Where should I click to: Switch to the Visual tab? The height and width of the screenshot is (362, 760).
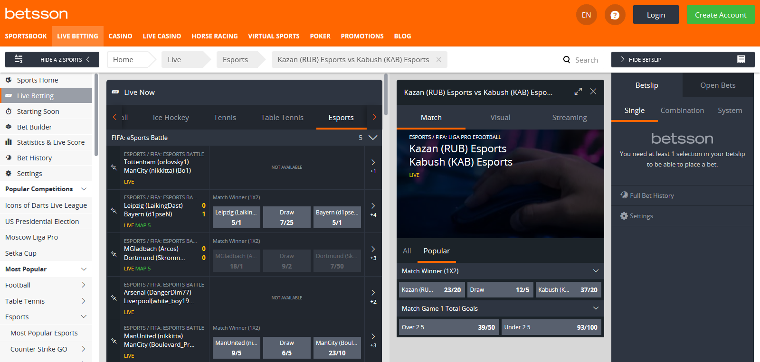point(500,117)
